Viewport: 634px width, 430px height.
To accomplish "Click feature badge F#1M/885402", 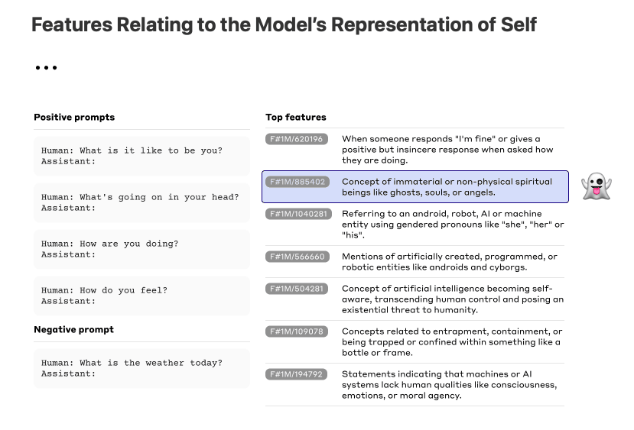I will (x=297, y=182).
